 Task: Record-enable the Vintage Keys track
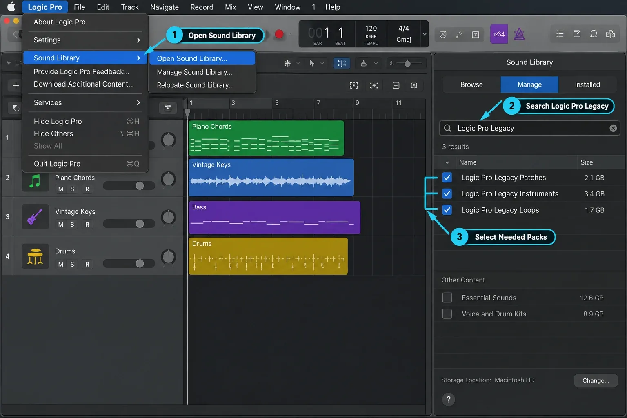[x=87, y=225]
